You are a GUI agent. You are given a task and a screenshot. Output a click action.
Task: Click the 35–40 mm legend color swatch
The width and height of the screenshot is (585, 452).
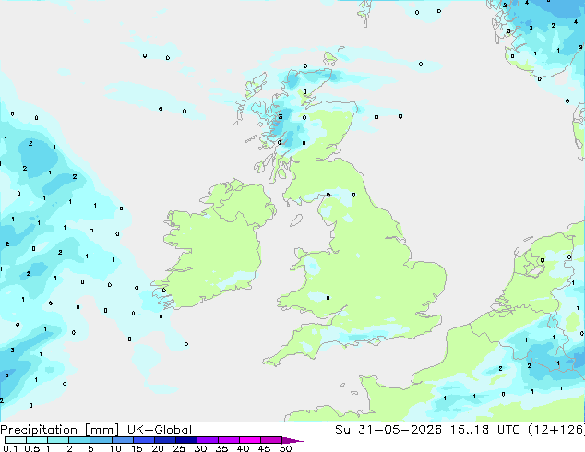pos(228,440)
